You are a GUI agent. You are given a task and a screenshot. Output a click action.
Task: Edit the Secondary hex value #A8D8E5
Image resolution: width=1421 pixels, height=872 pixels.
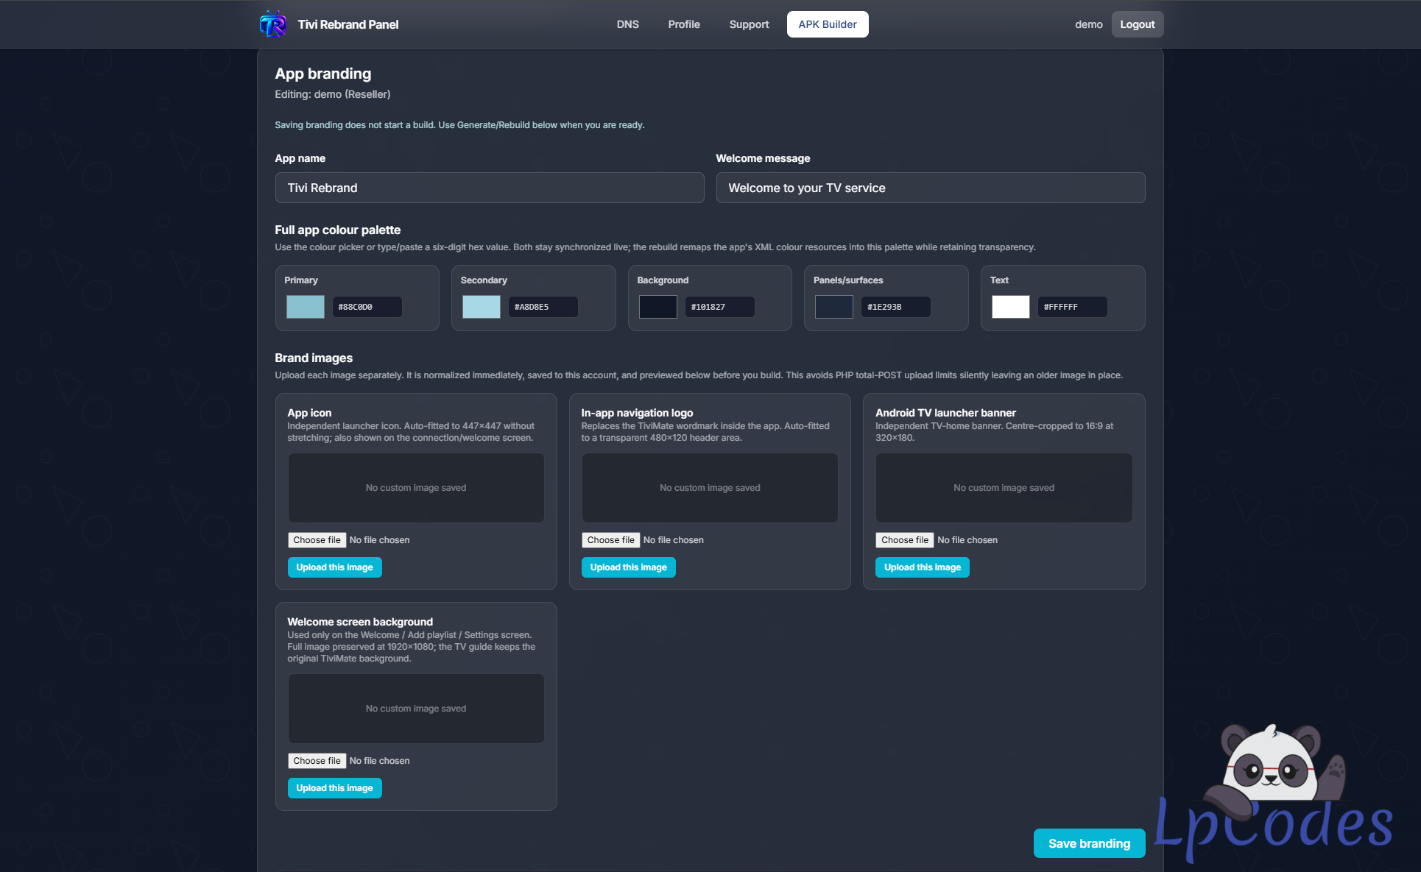click(543, 307)
